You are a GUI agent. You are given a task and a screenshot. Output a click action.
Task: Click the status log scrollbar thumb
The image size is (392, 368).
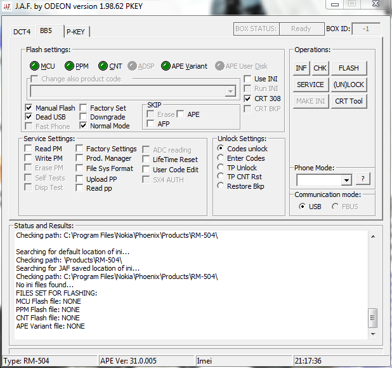(x=373, y=318)
